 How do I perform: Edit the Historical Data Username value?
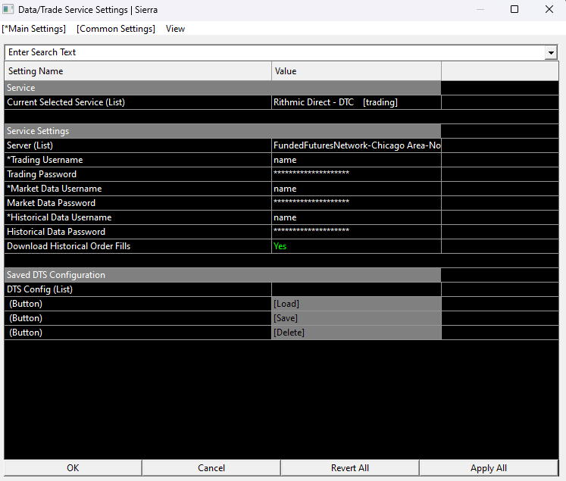tap(356, 217)
